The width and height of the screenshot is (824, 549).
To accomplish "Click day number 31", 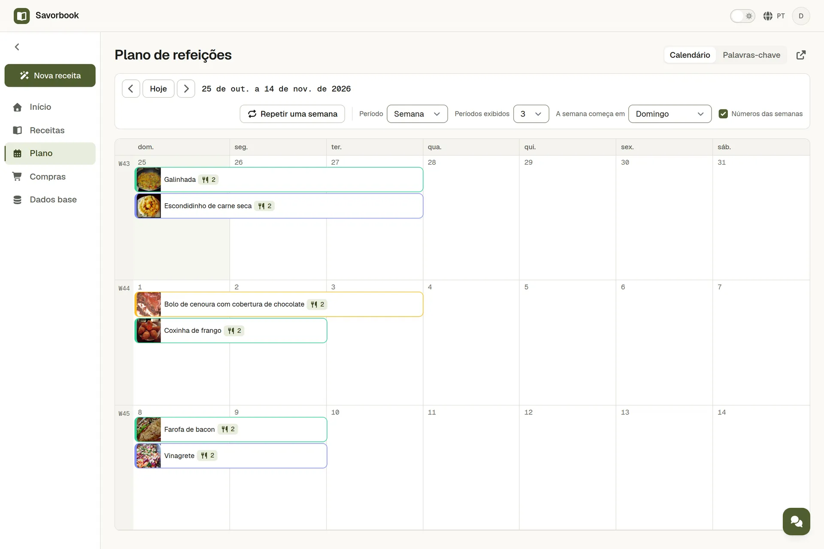I will 722,163.
